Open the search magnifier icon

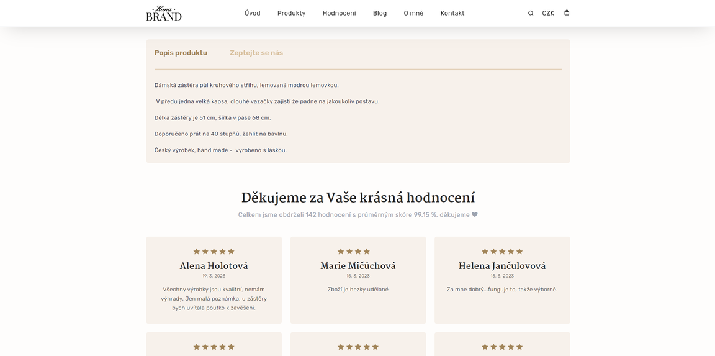coord(531,13)
